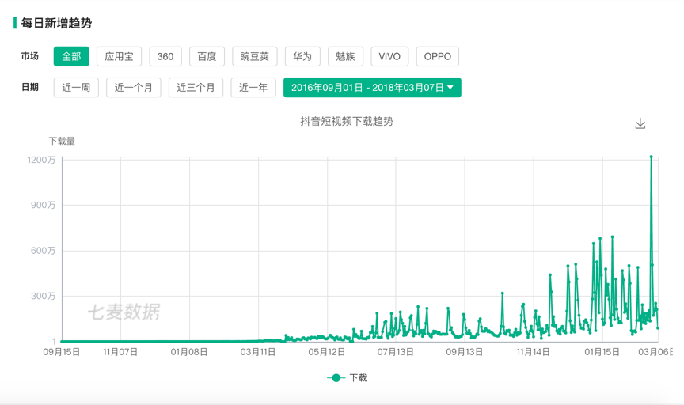Viewport: 684px width, 405px height.
Task: Pick the VIVO market filter
Action: click(x=389, y=57)
